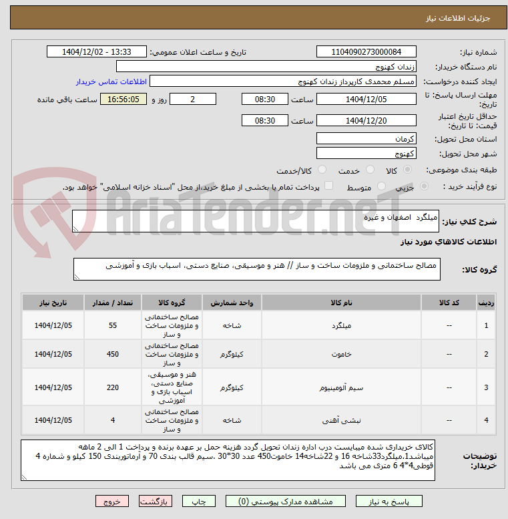
Task: Select the میلگرد item name cell
Action: [x=341, y=325]
